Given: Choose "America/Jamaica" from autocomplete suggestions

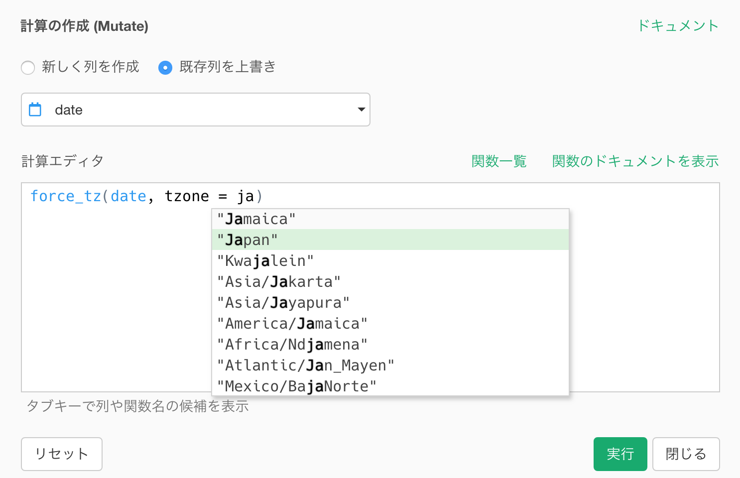Looking at the screenshot, I should [x=390, y=323].
